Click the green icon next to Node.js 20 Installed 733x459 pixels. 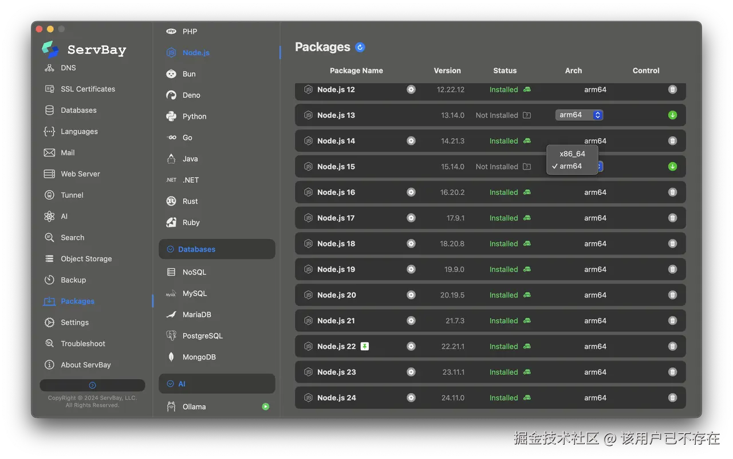click(527, 295)
